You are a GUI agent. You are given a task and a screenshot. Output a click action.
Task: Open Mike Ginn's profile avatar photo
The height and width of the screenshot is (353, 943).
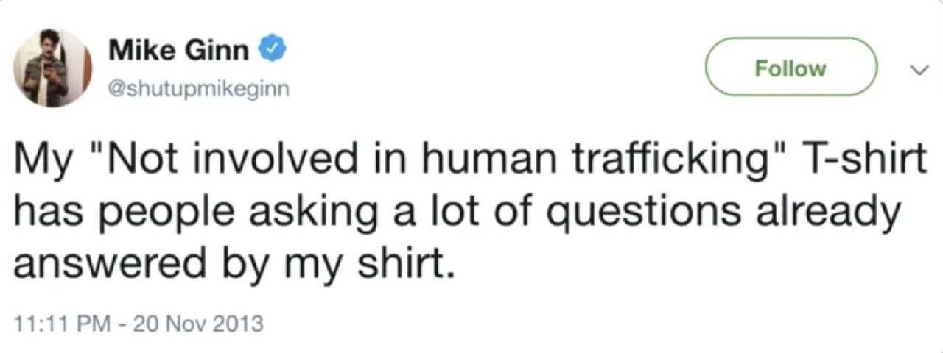click(53, 68)
